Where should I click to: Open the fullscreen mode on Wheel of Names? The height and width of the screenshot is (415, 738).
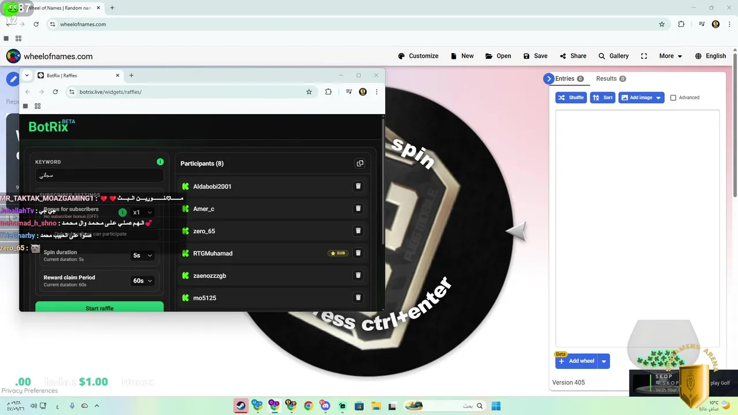(x=644, y=56)
